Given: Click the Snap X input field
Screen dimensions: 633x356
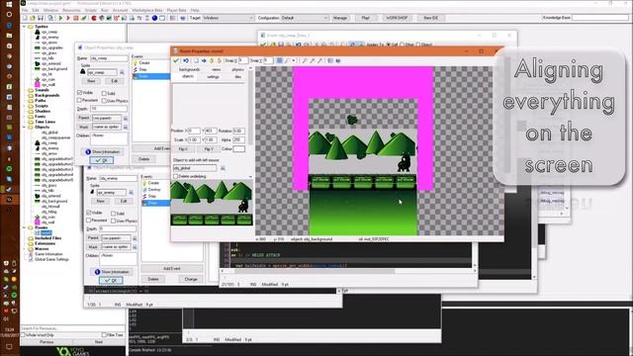Looking at the screenshot, I should (243, 60).
